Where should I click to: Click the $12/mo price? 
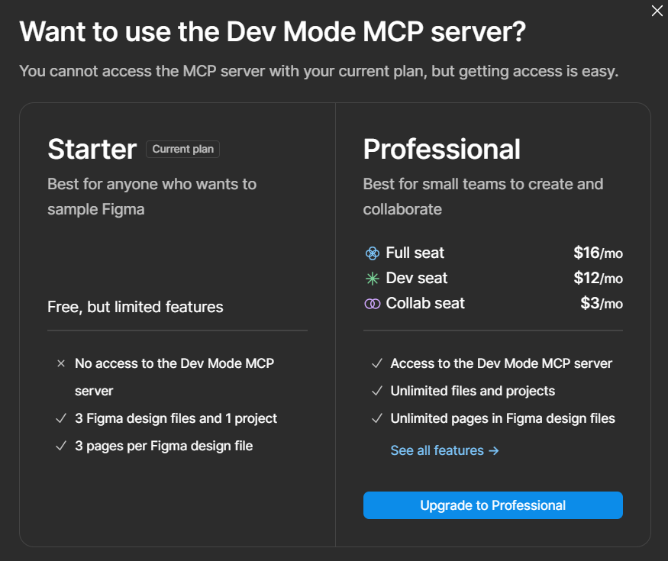coord(598,278)
